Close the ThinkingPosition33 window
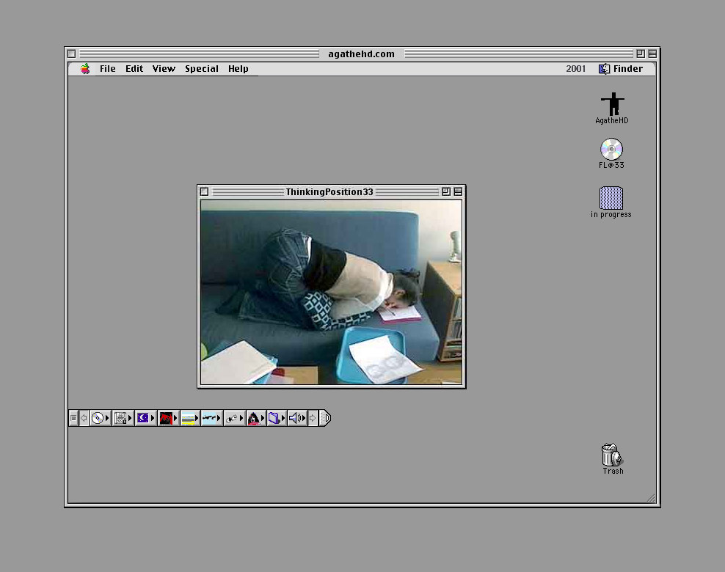This screenshot has height=572, width=725. pos(205,191)
